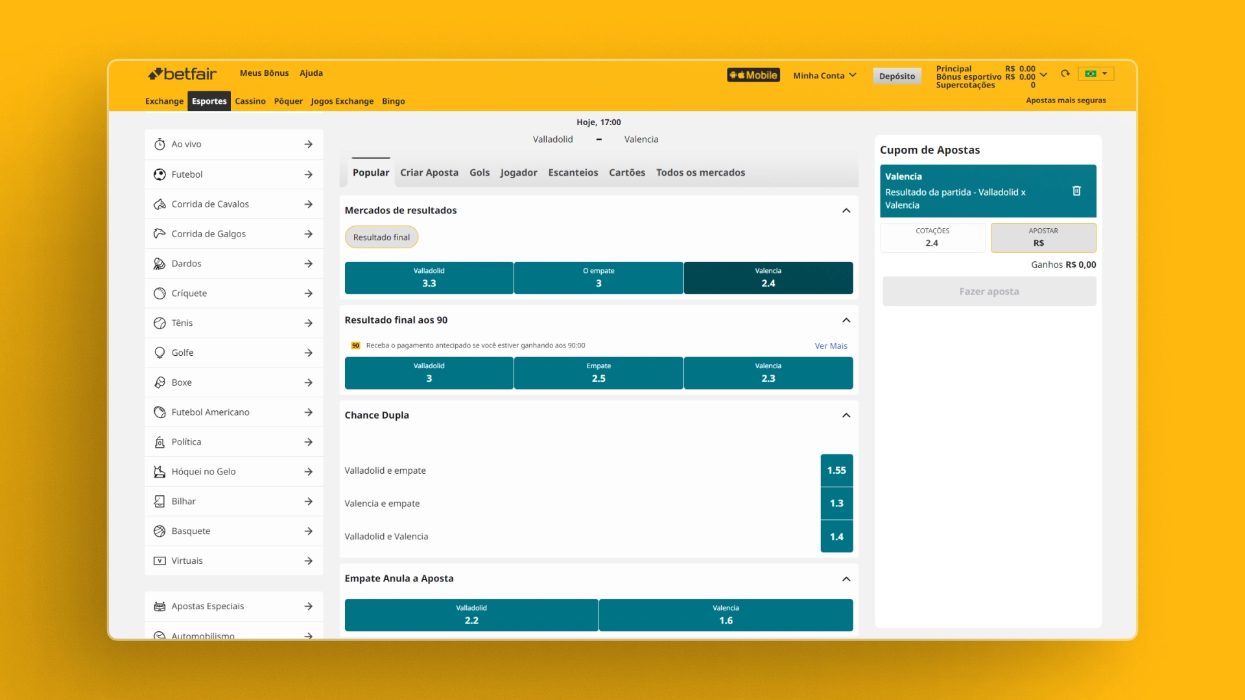This screenshot has height=700, width=1245.
Task: Click the Futebol soccer ball icon
Action: click(160, 174)
